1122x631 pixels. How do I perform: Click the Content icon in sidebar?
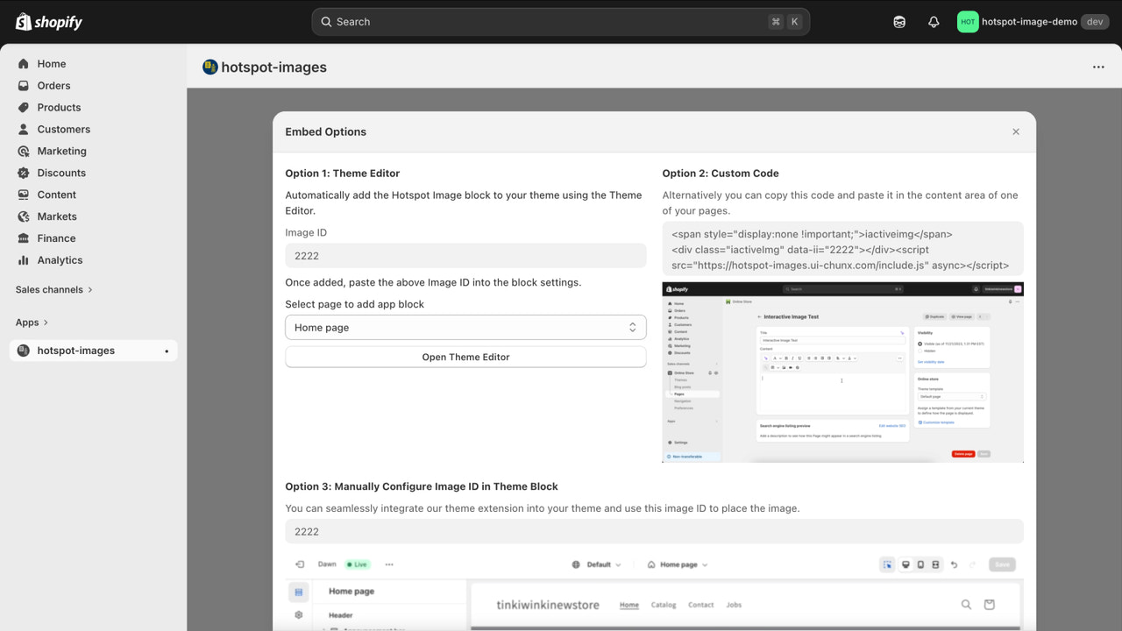pos(24,195)
